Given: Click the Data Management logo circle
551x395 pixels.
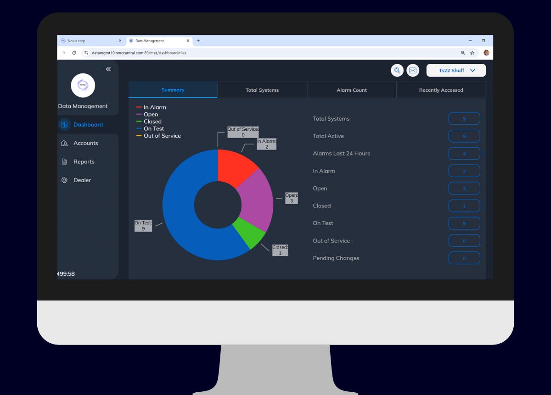Looking at the screenshot, I should pyautogui.click(x=83, y=85).
